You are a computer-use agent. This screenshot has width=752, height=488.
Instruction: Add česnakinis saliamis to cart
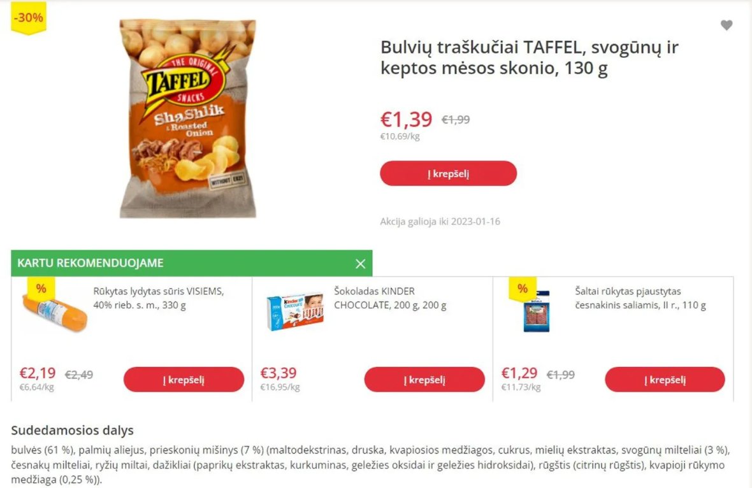665,380
